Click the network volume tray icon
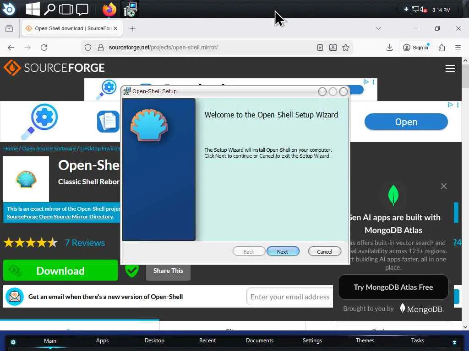Screen dimensions: 469x351 (419, 10)
